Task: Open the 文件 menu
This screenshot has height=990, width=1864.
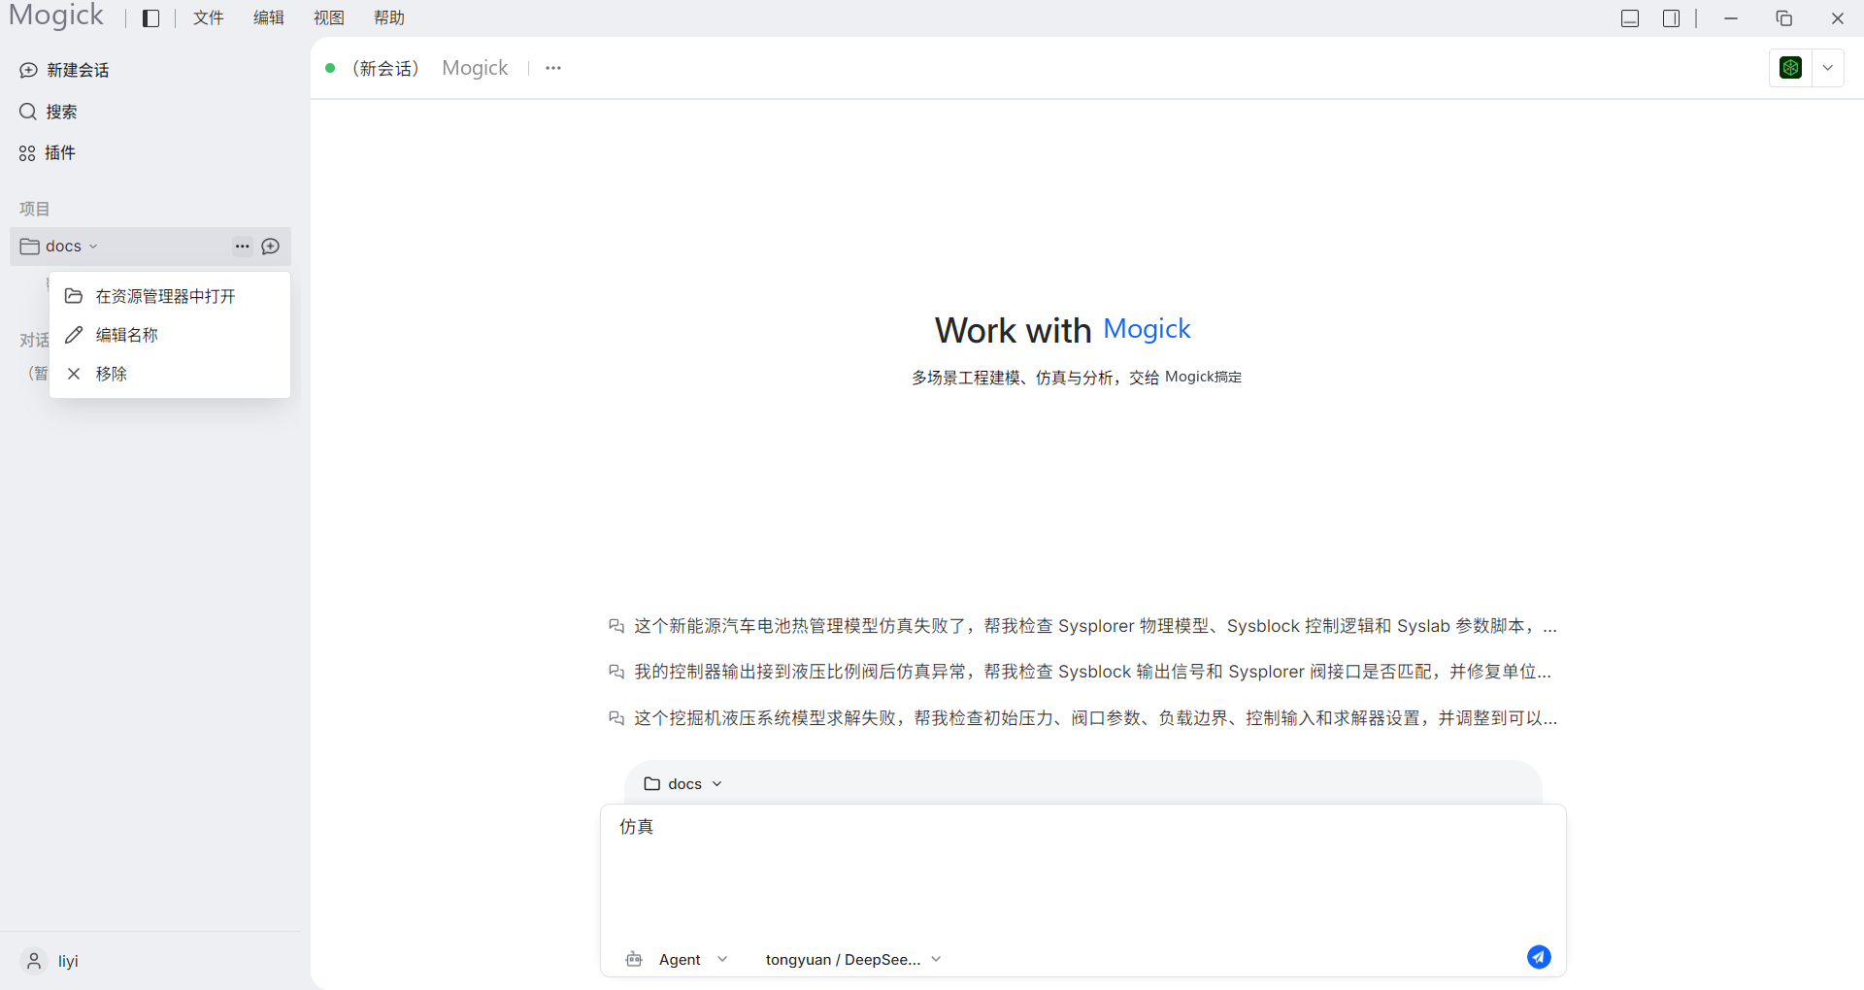Action: [209, 18]
